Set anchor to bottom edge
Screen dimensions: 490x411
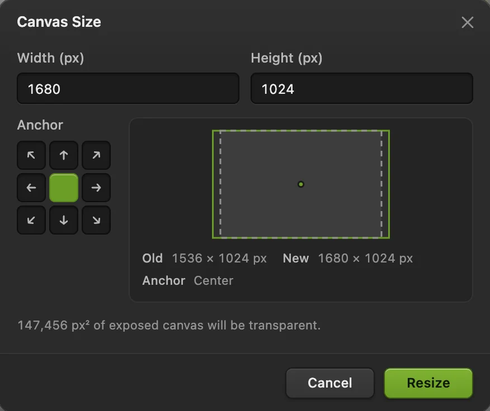[x=64, y=220]
